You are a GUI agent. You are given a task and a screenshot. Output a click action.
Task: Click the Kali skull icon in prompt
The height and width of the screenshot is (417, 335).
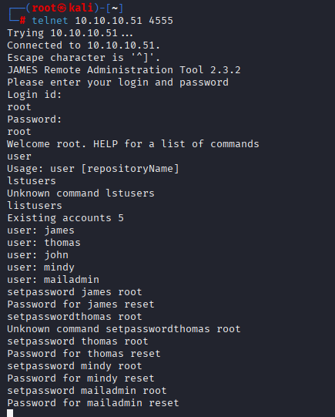[x=62, y=8]
